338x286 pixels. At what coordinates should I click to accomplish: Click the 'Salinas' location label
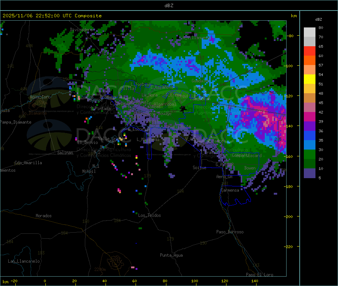coord(65,153)
